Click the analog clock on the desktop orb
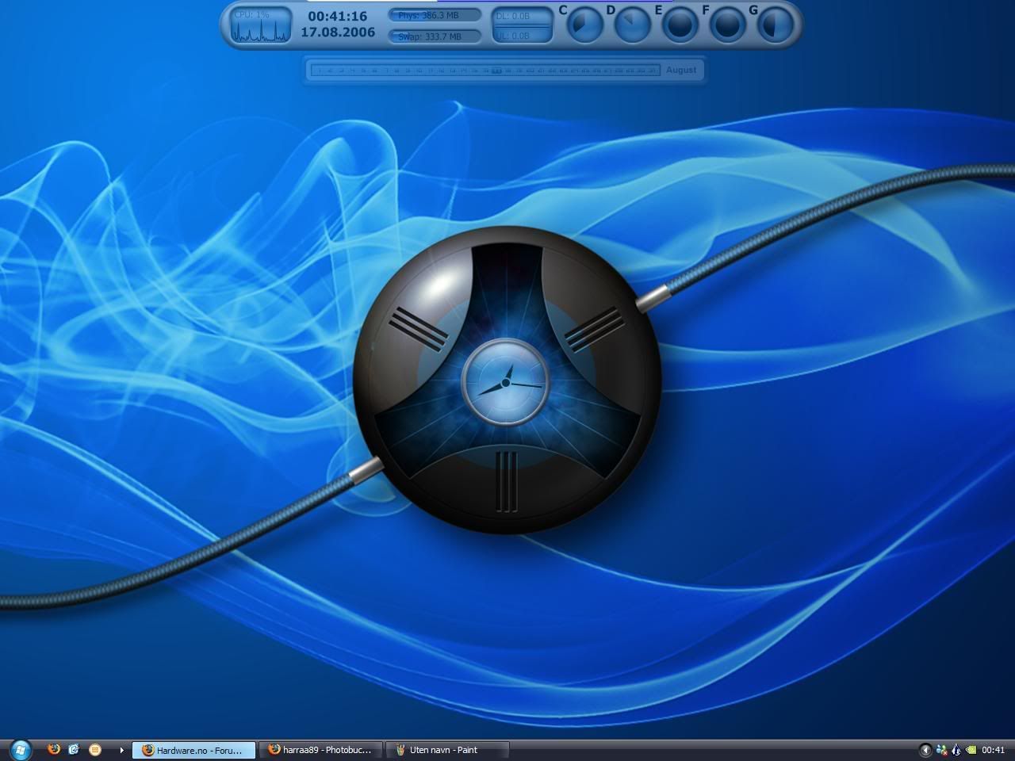The height and width of the screenshot is (761, 1015). pyautogui.click(x=505, y=384)
